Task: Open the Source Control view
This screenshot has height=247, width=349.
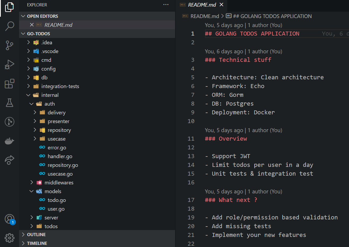Action: pyautogui.click(x=10, y=45)
